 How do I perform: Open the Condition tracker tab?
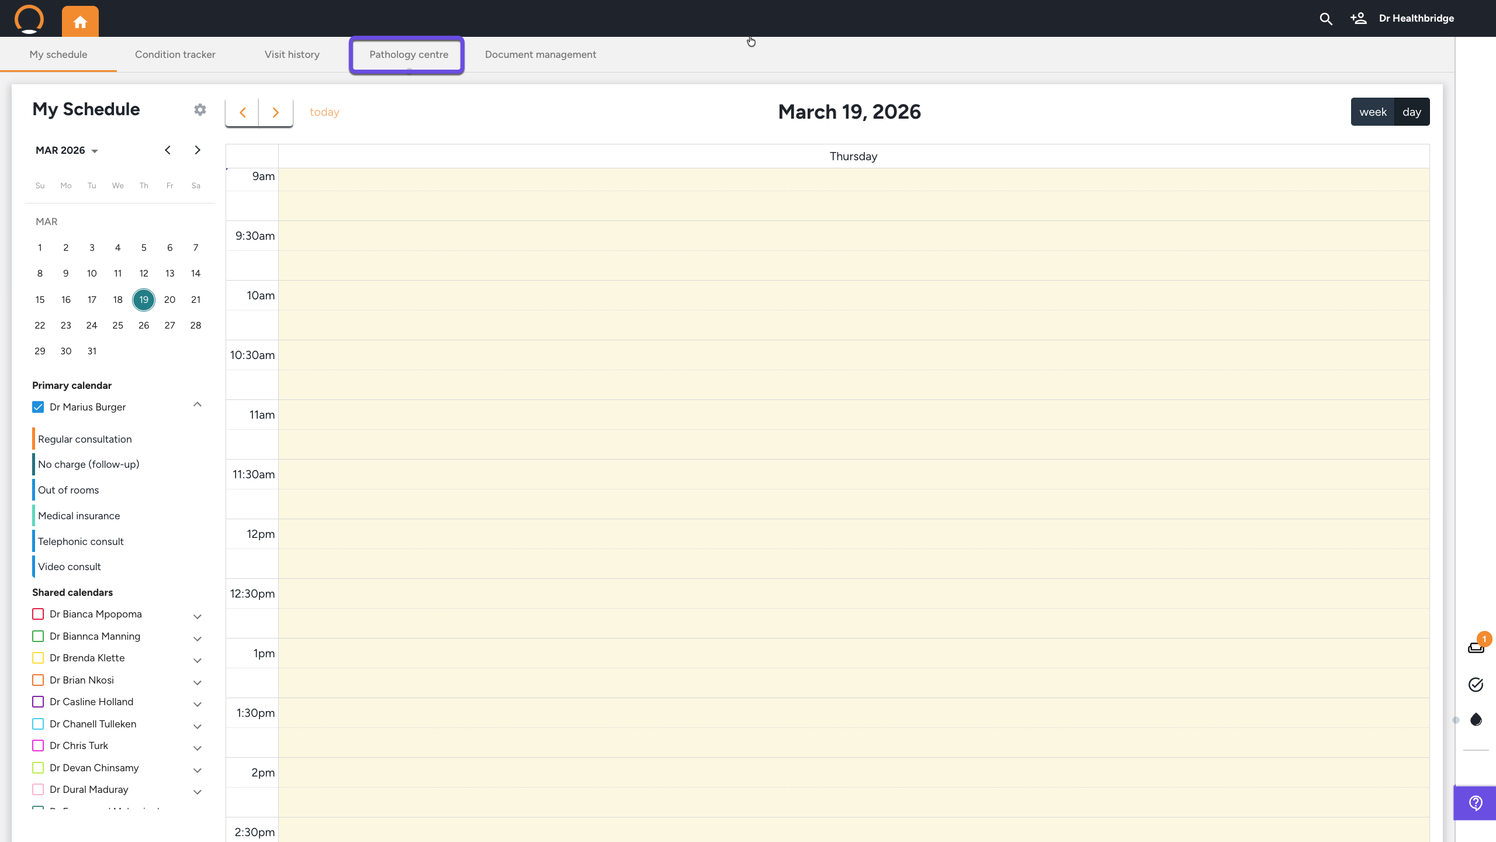pos(175,54)
